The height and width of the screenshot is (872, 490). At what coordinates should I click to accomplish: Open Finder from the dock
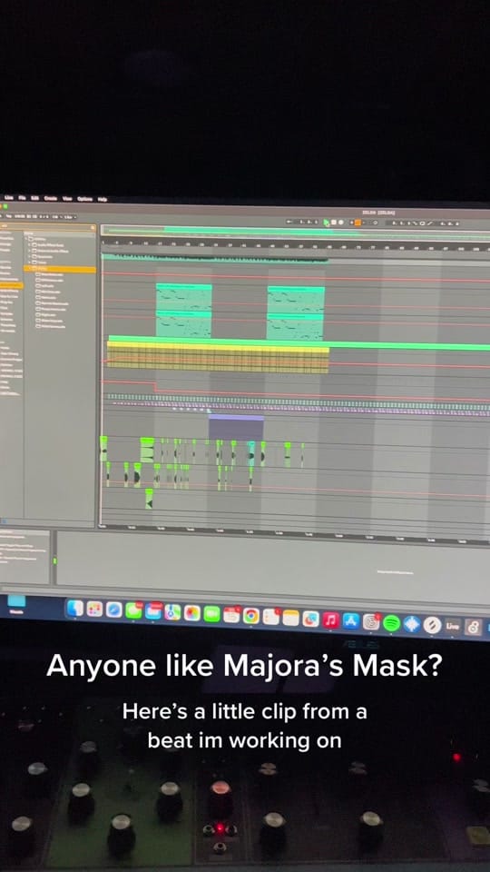(x=75, y=609)
